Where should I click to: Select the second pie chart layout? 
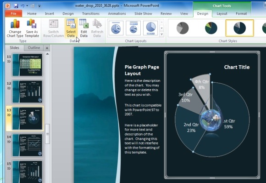[x=133, y=28]
